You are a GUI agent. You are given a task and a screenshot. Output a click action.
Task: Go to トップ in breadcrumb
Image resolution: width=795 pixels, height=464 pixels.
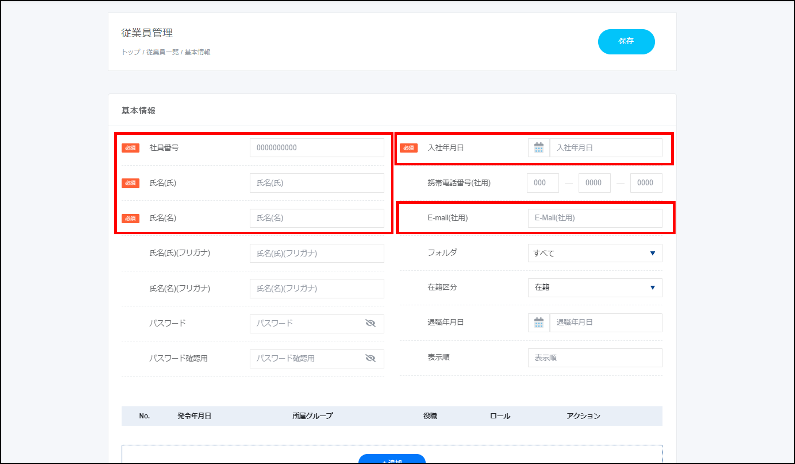130,52
